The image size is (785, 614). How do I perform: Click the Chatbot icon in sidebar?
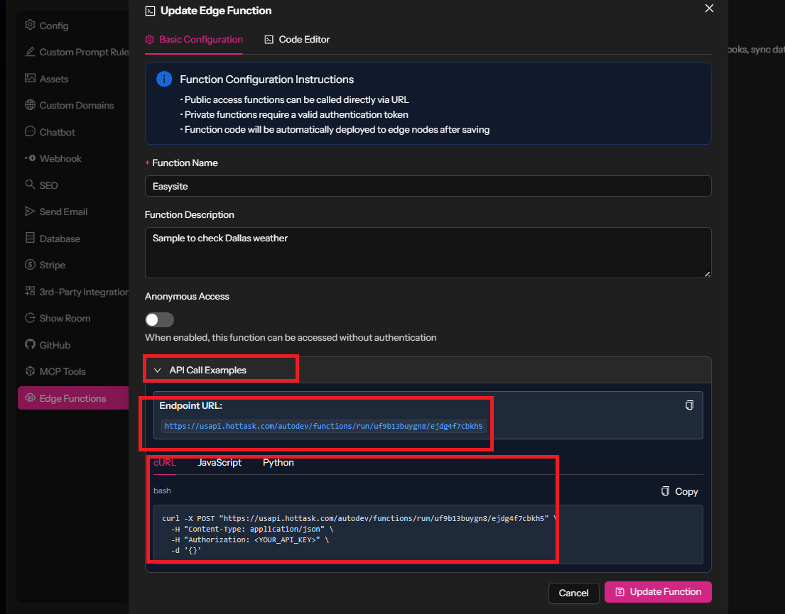coord(30,132)
